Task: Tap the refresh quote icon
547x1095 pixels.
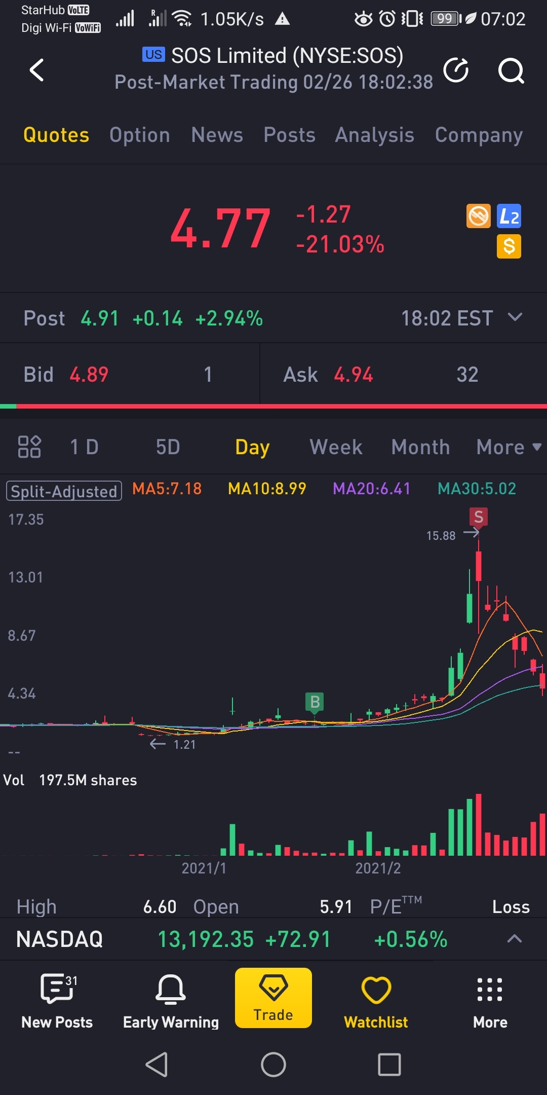Action: pyautogui.click(x=456, y=70)
